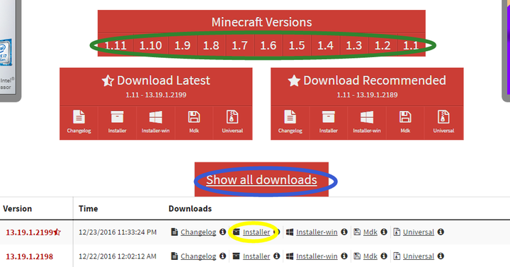This screenshot has width=510, height=267.
Task: Click Mdk floppy icon under Download Latest
Action: coord(194,117)
